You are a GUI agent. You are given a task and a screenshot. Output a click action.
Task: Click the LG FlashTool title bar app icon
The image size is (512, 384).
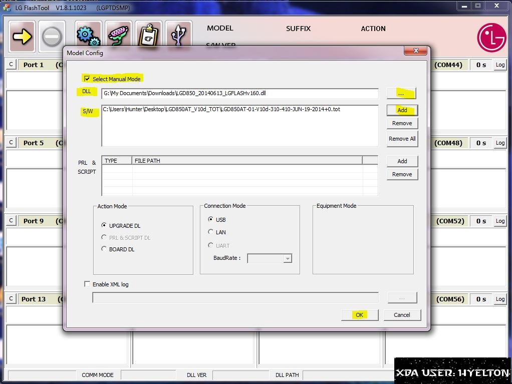[x=7, y=8]
